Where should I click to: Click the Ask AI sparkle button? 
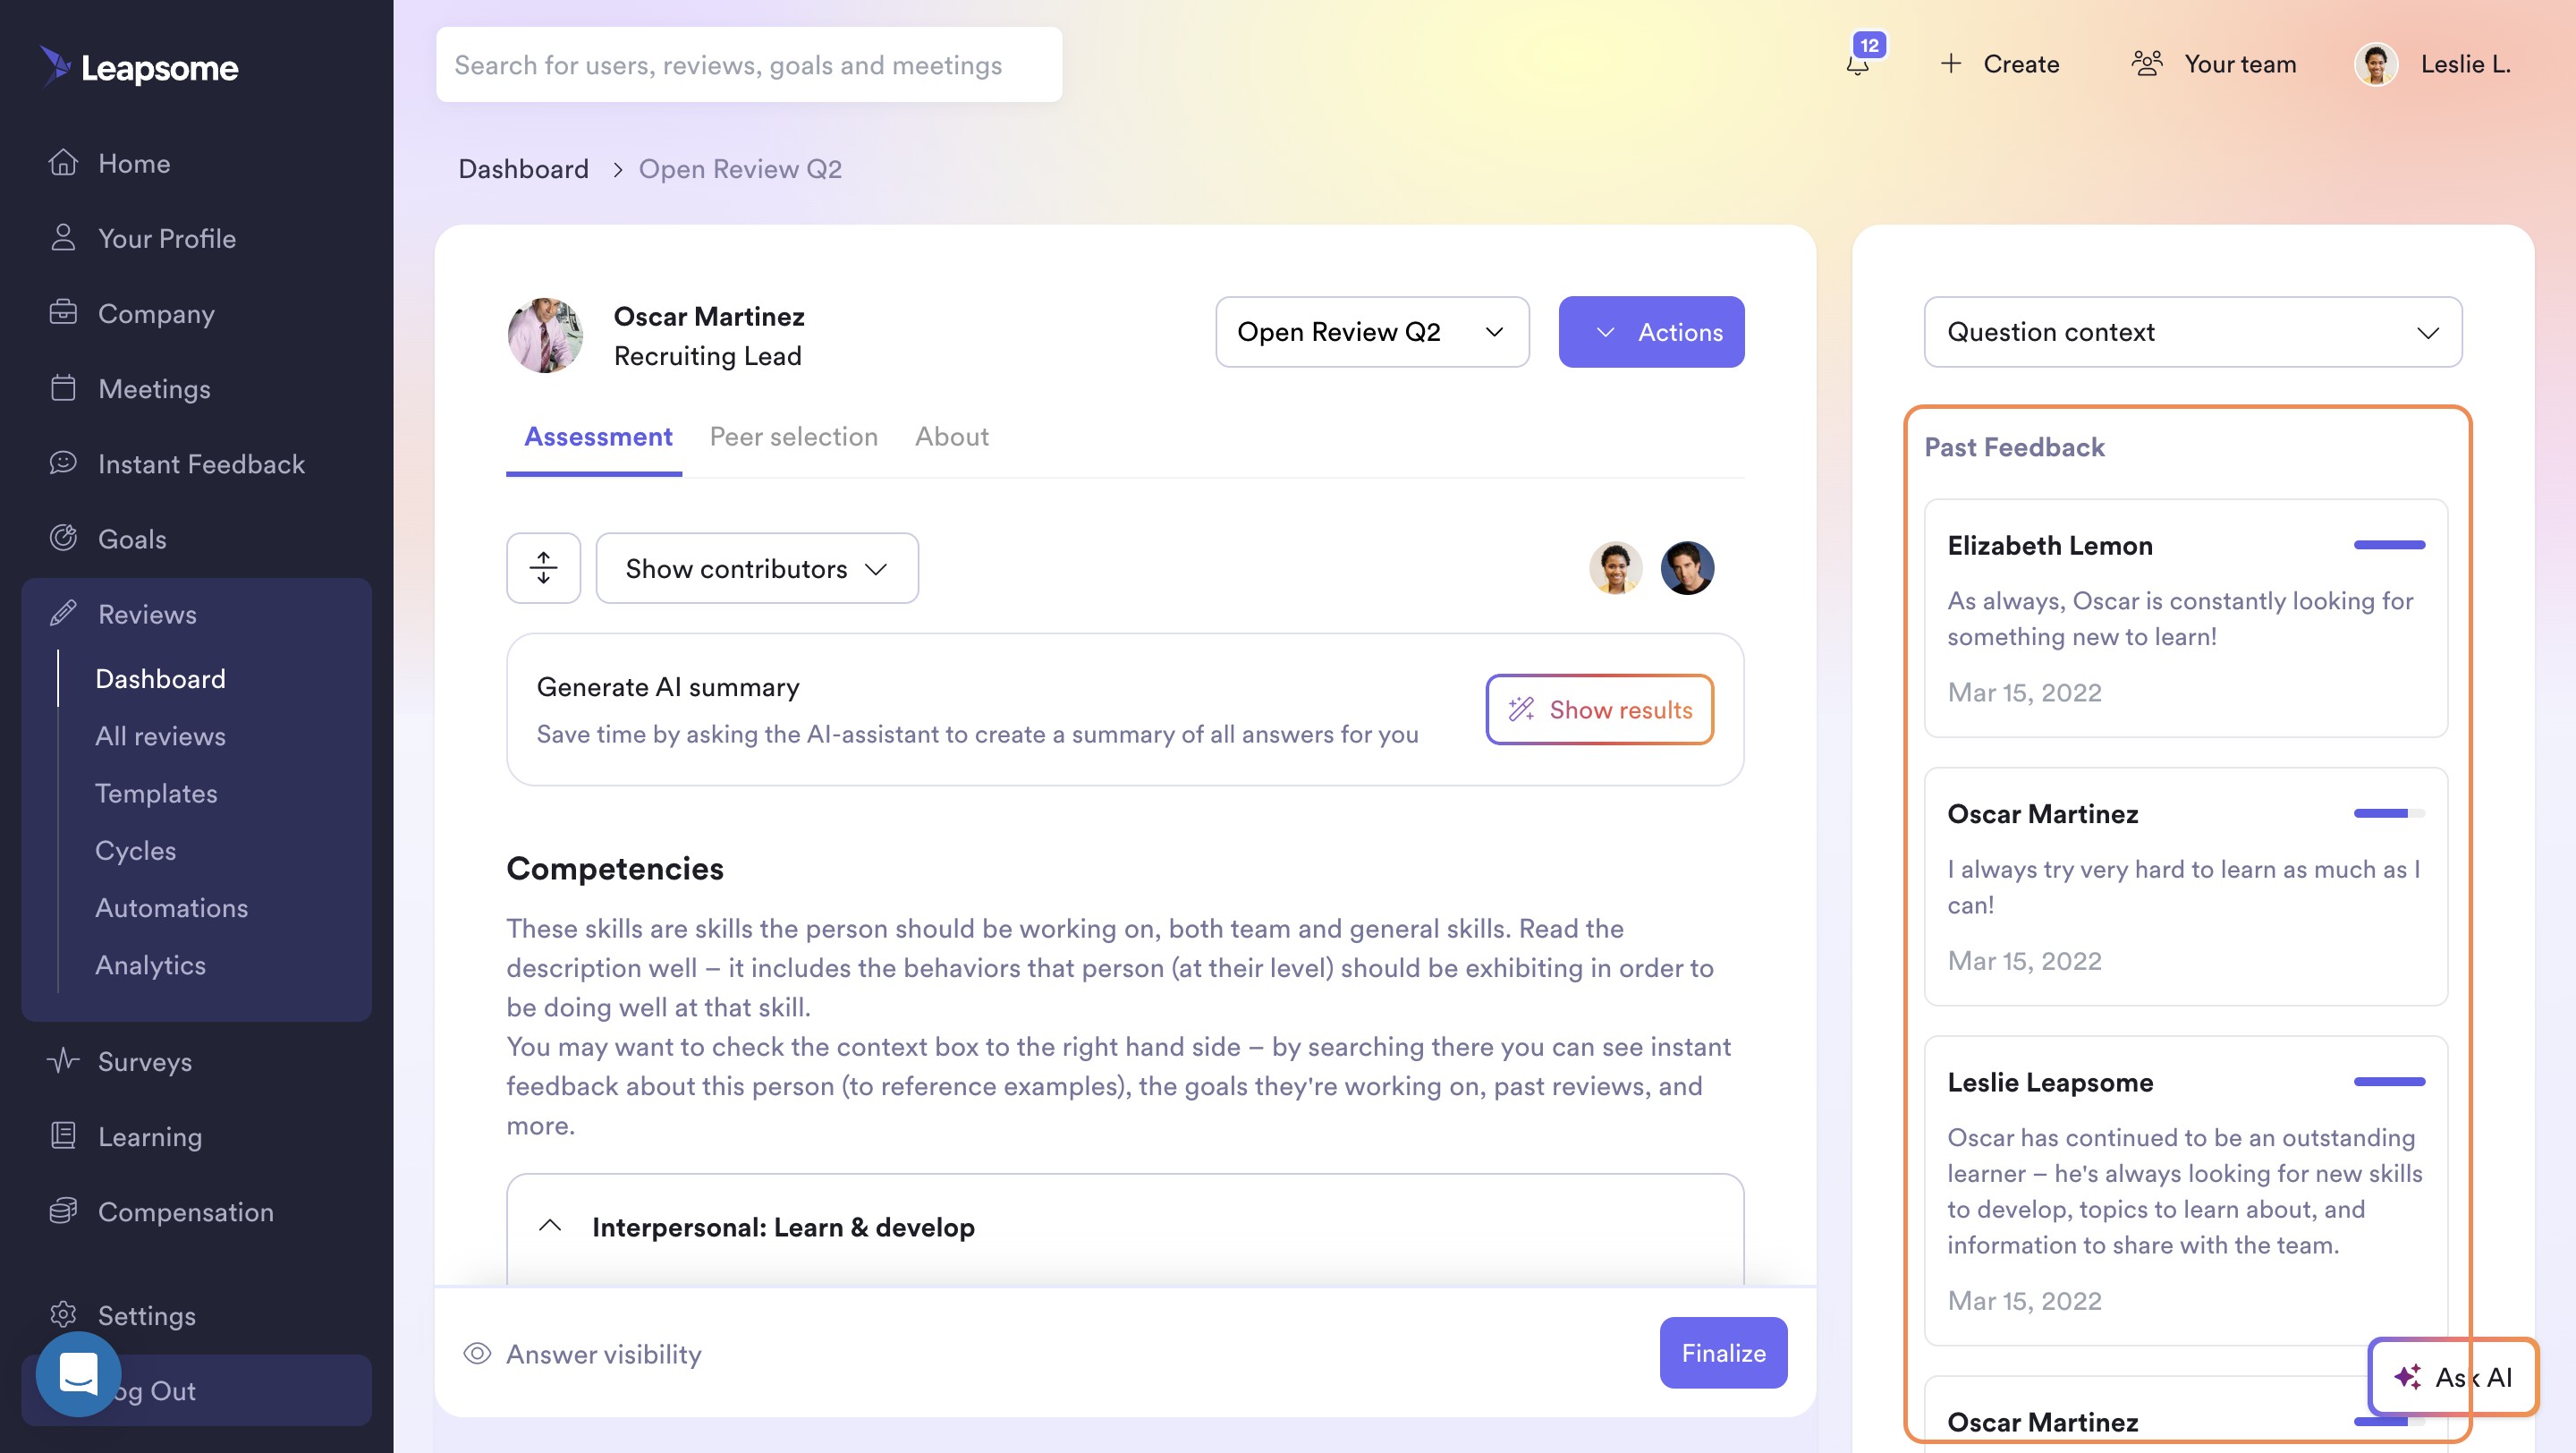[x=2452, y=1376]
